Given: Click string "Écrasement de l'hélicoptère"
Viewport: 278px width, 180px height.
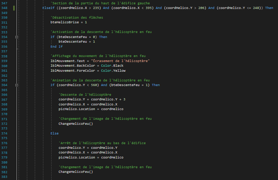Looking at the screenshot, I should 120,61.
